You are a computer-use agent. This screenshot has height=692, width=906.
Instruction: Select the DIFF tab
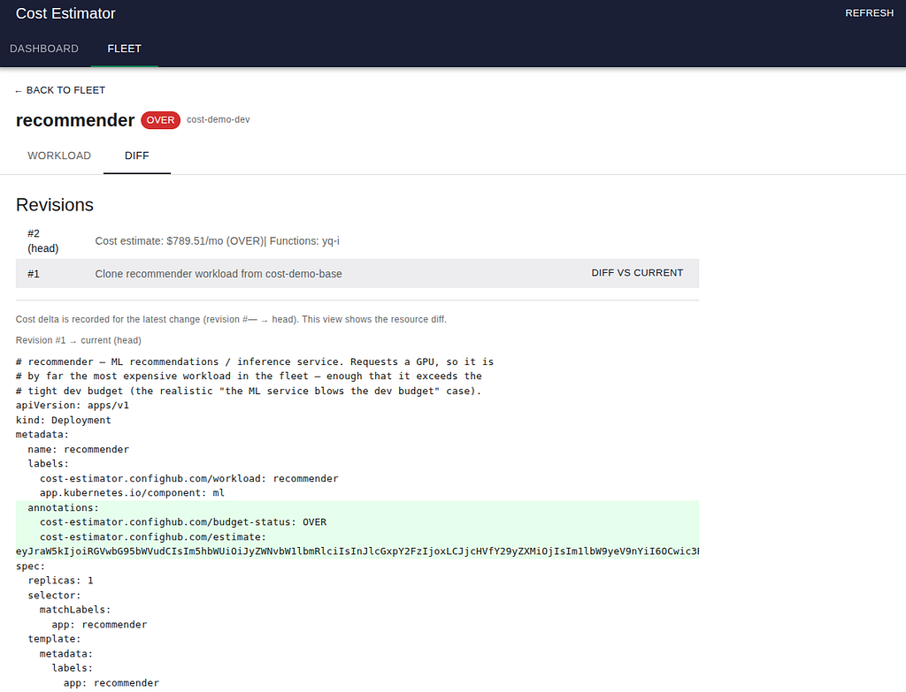137,156
